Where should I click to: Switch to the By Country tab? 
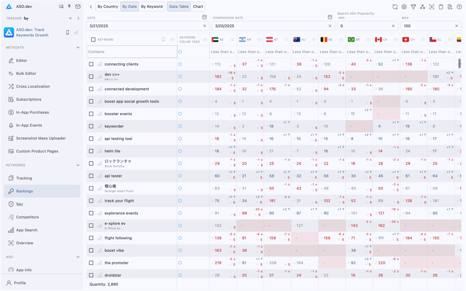pyautogui.click(x=108, y=6)
